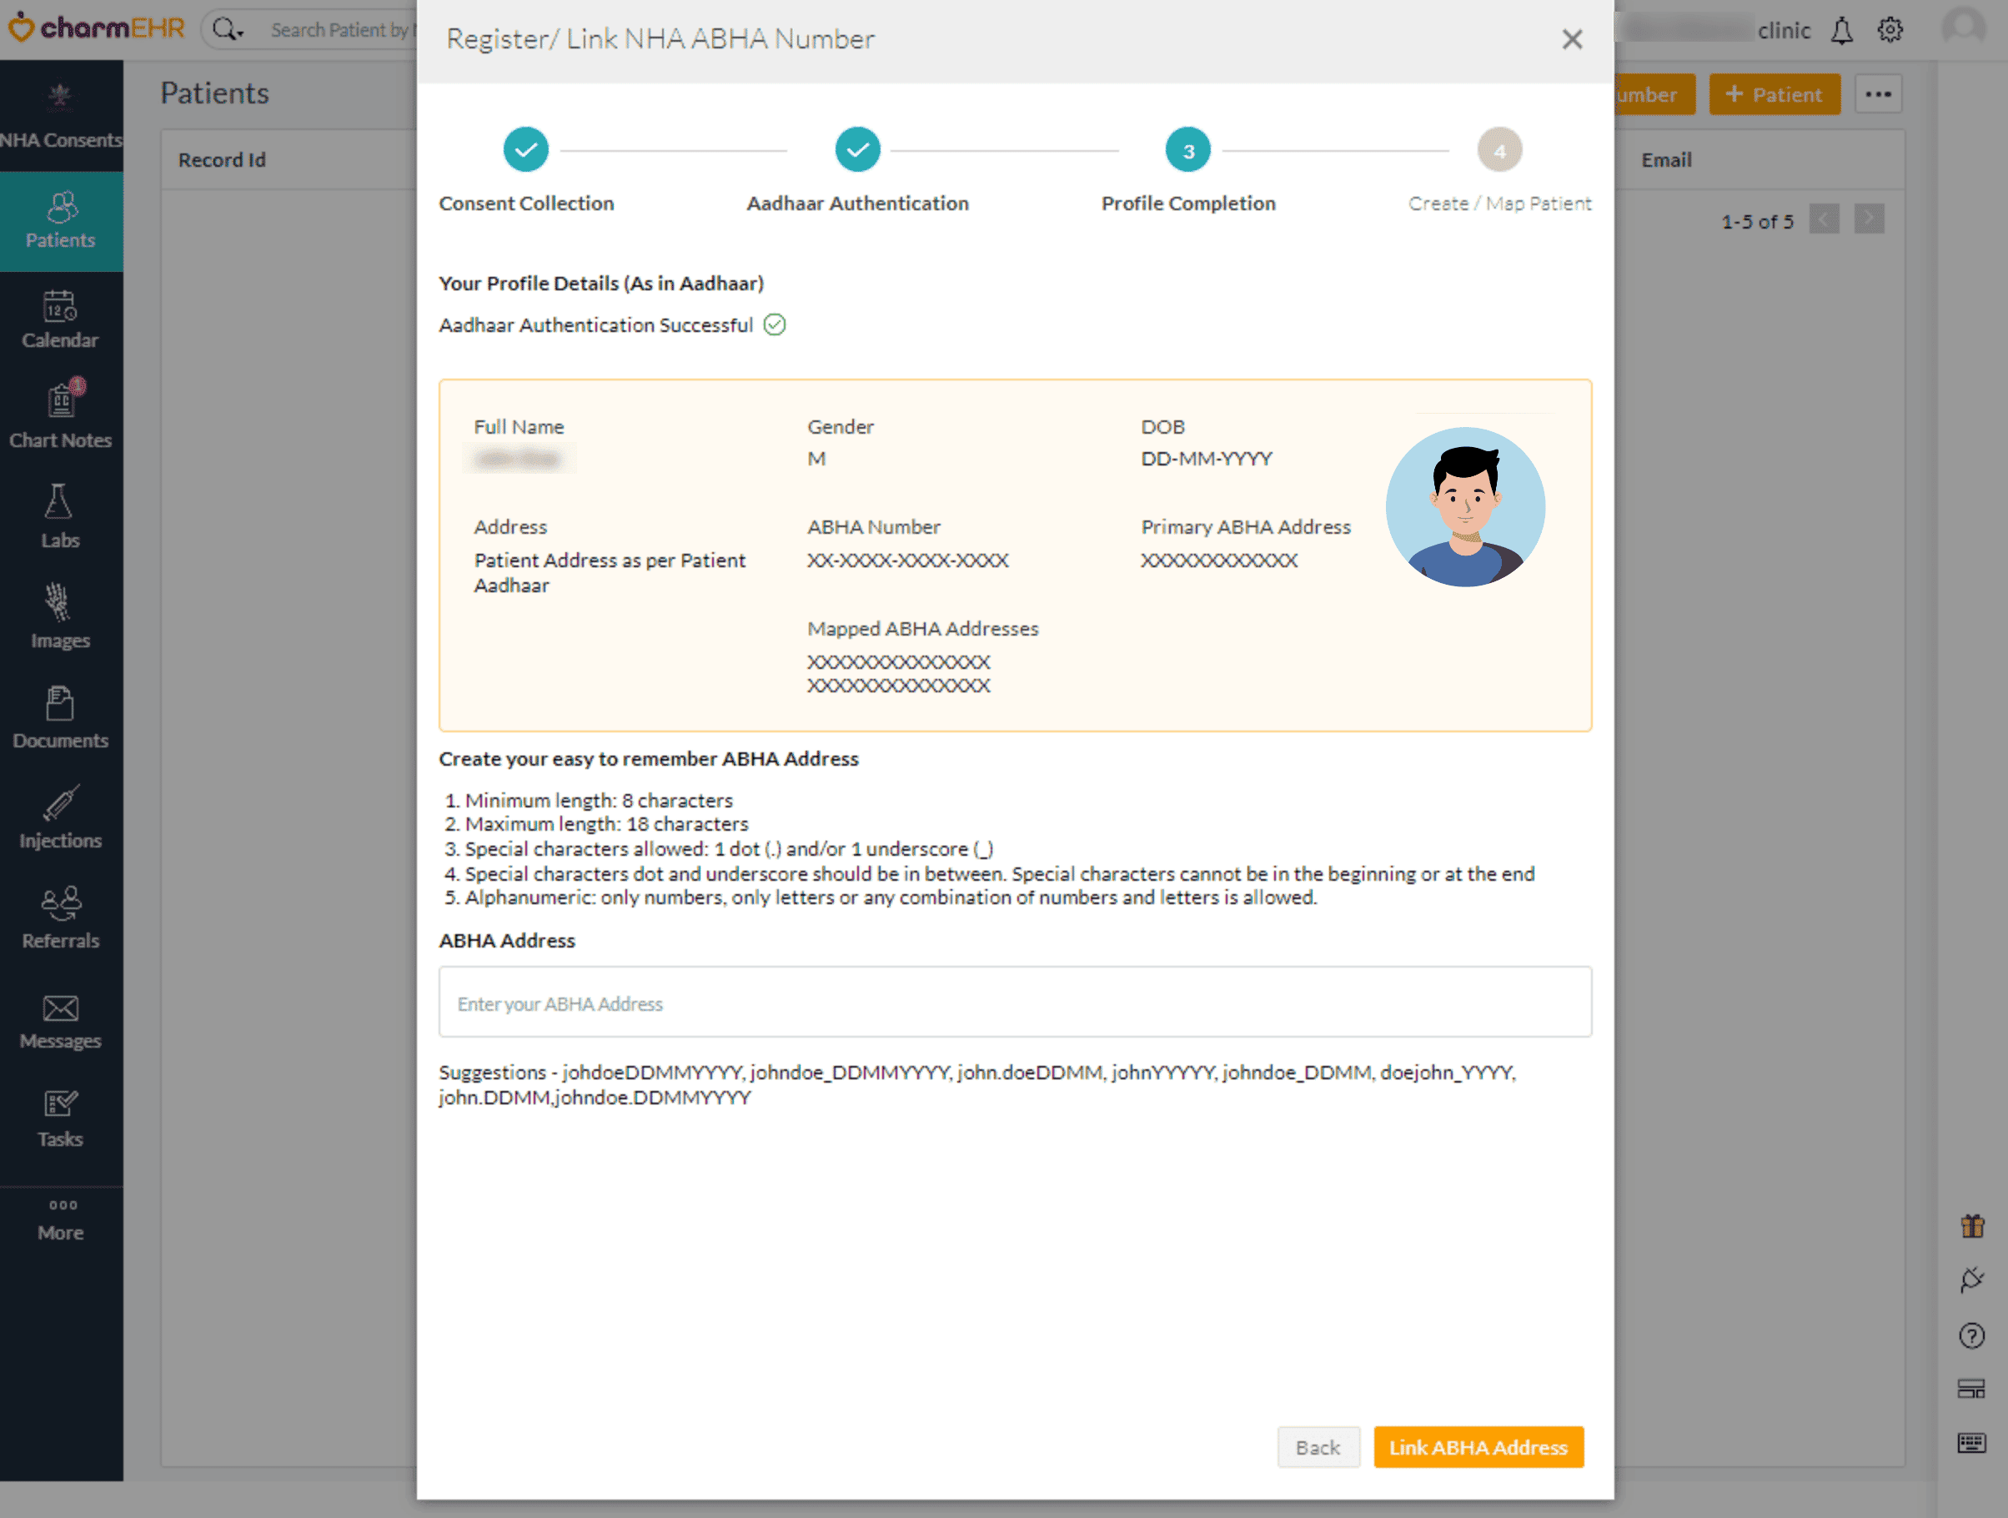Open the Chart Notes section
Image resolution: width=2008 pixels, height=1518 pixels.
click(60, 415)
